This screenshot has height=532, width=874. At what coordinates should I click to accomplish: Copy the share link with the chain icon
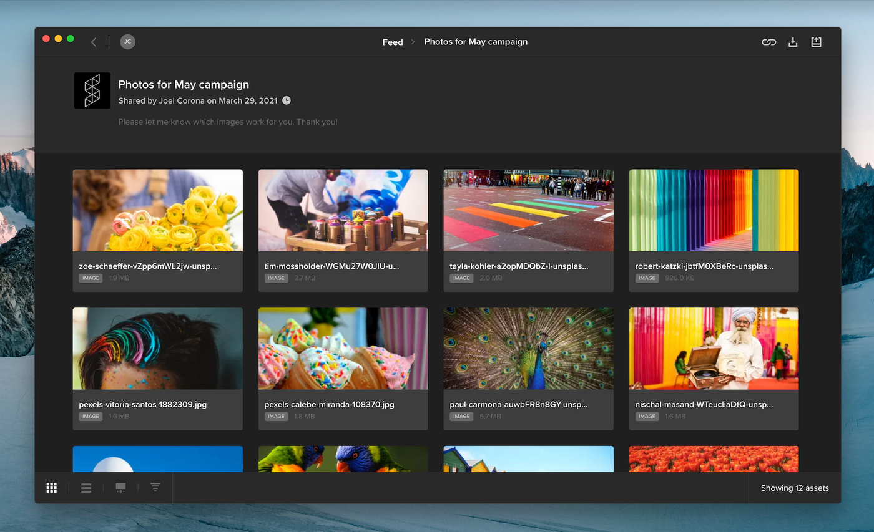coord(769,42)
